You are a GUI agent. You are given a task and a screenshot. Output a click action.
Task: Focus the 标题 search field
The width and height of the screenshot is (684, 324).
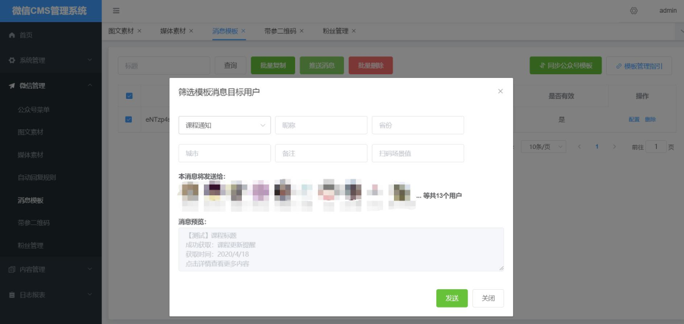click(164, 65)
